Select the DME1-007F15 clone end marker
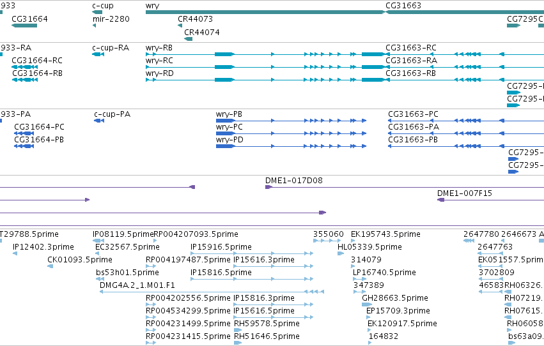Image resolution: width=544 pixels, height=346 pixels. [440, 200]
